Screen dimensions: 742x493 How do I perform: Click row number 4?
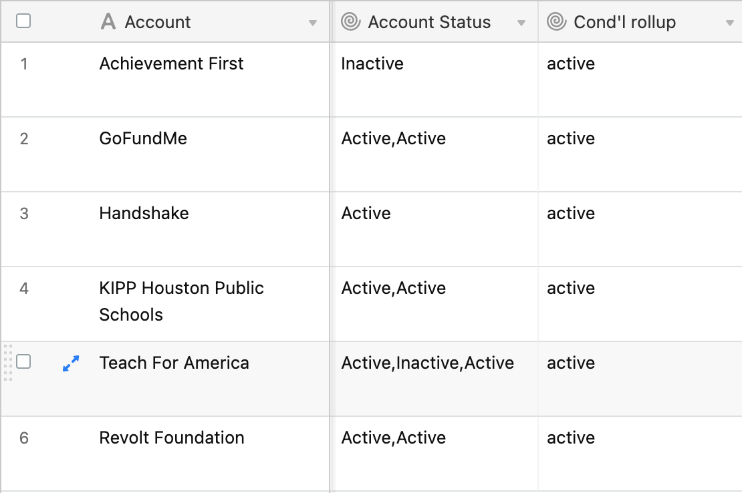[x=24, y=288]
